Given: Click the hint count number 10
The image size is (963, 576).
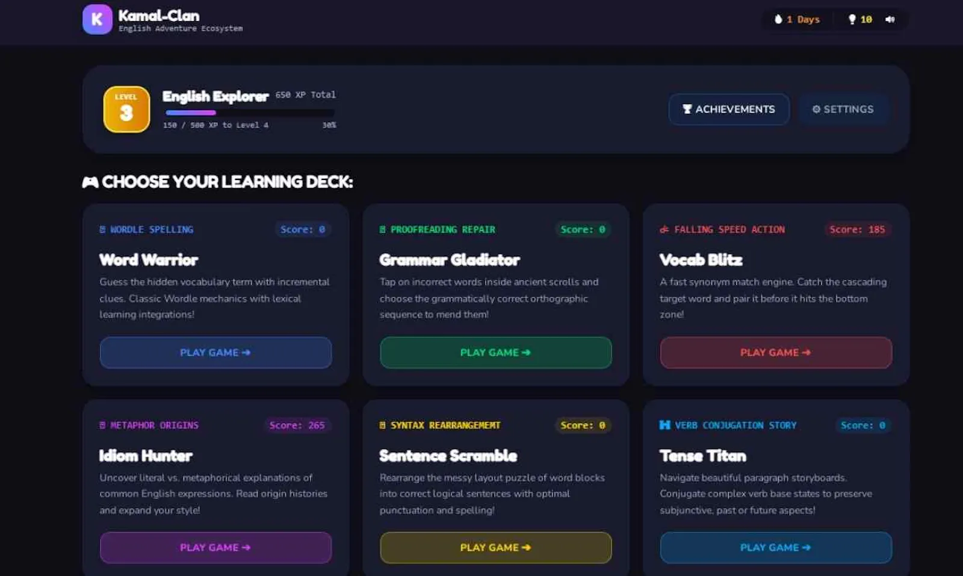Looking at the screenshot, I should pyautogui.click(x=866, y=19).
